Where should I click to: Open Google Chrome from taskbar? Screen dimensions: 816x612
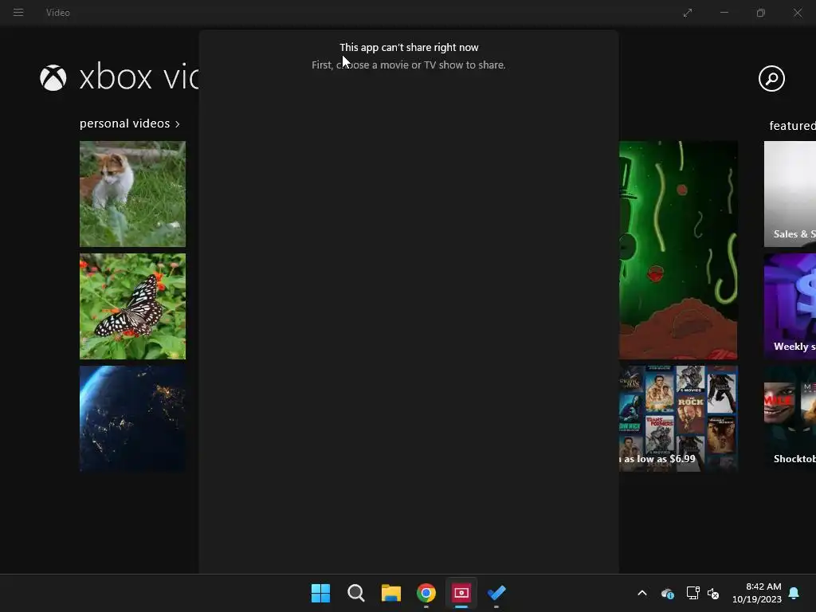(x=426, y=593)
